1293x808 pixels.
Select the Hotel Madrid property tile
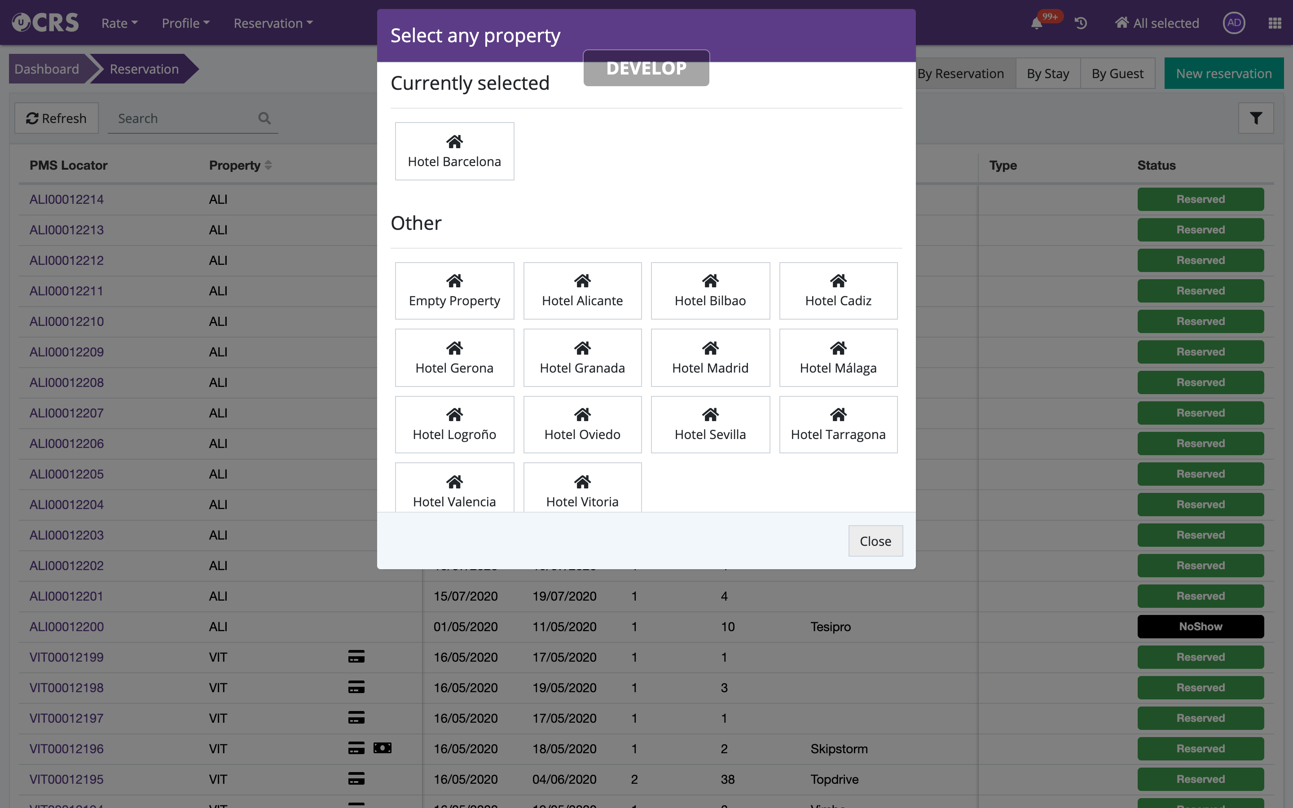(709, 357)
